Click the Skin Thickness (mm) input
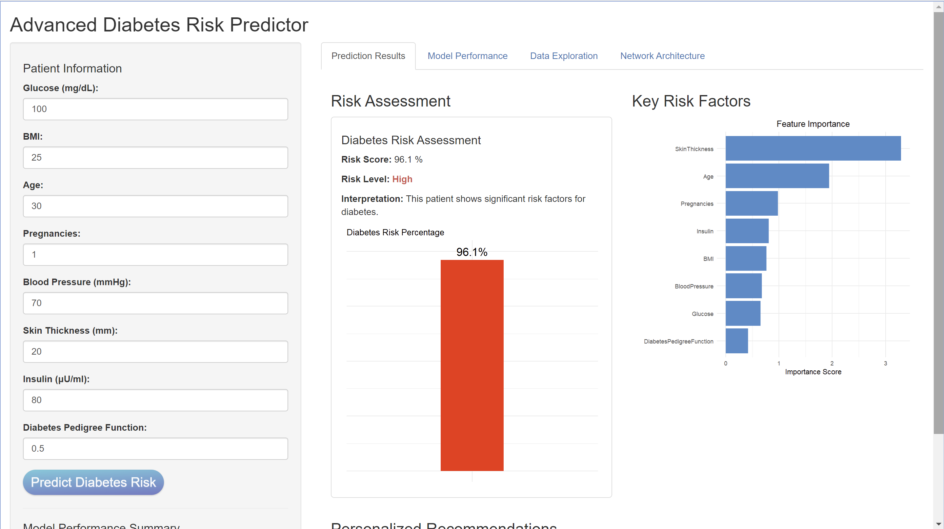The height and width of the screenshot is (529, 944). [x=155, y=352]
